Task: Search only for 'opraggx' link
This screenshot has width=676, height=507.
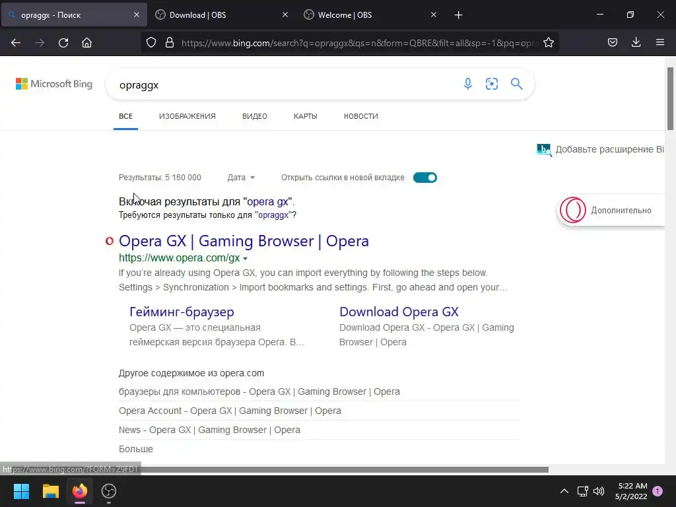Action: click(273, 215)
